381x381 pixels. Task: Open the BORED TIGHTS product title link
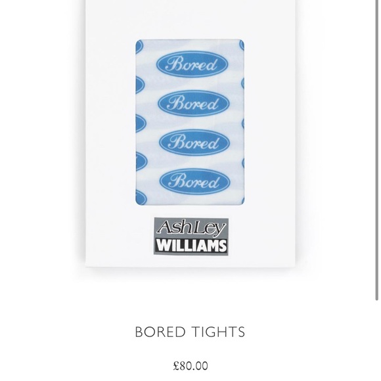coord(190,332)
